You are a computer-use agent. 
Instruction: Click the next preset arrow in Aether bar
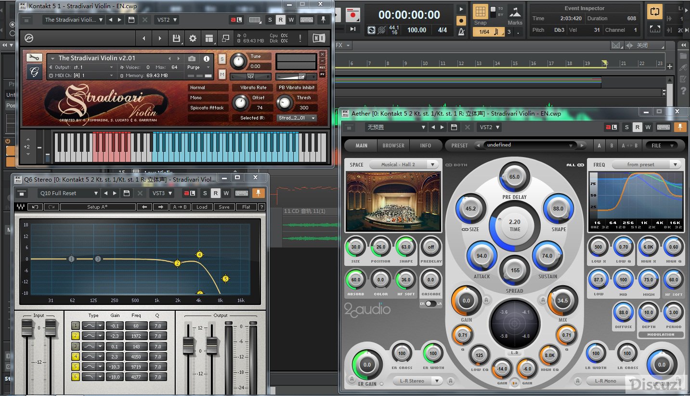coord(582,145)
